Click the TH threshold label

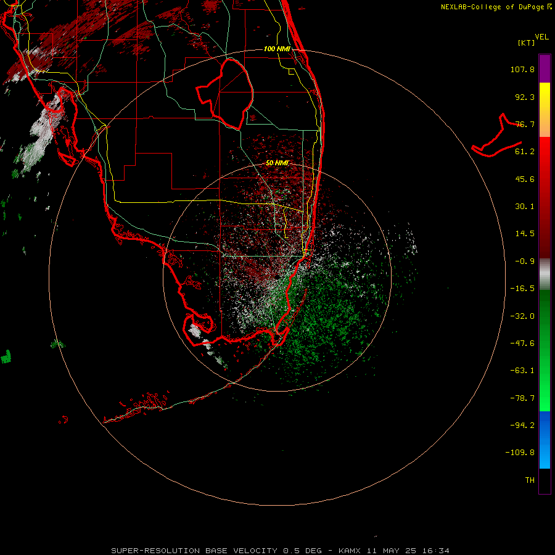pyautogui.click(x=530, y=480)
